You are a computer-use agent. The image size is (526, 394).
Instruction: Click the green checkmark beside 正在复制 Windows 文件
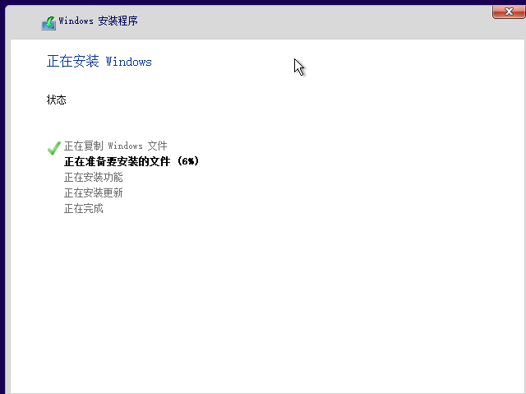[53, 148]
